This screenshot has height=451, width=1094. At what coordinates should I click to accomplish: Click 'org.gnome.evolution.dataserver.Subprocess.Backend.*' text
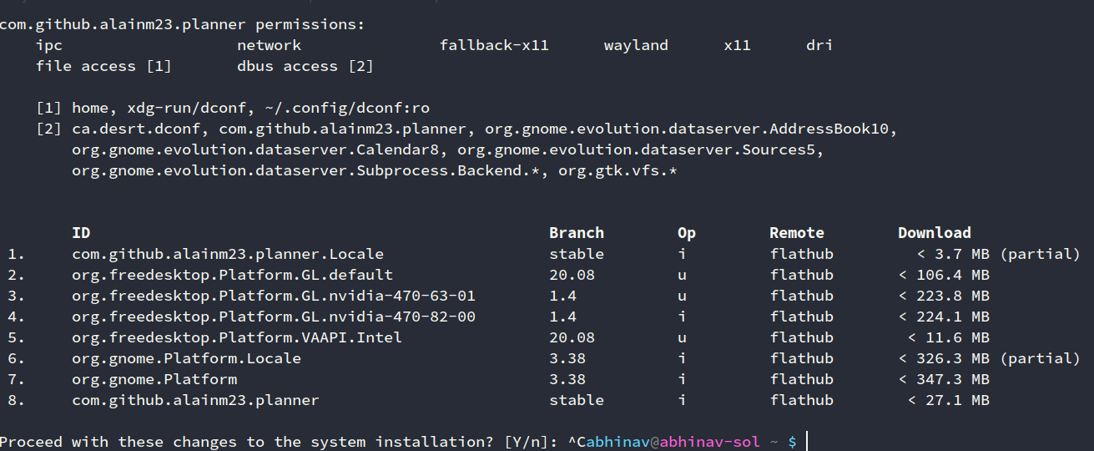point(305,170)
